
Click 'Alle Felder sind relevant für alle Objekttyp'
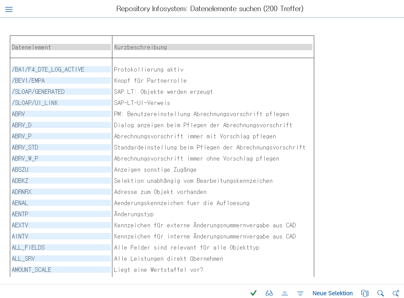click(x=187, y=247)
